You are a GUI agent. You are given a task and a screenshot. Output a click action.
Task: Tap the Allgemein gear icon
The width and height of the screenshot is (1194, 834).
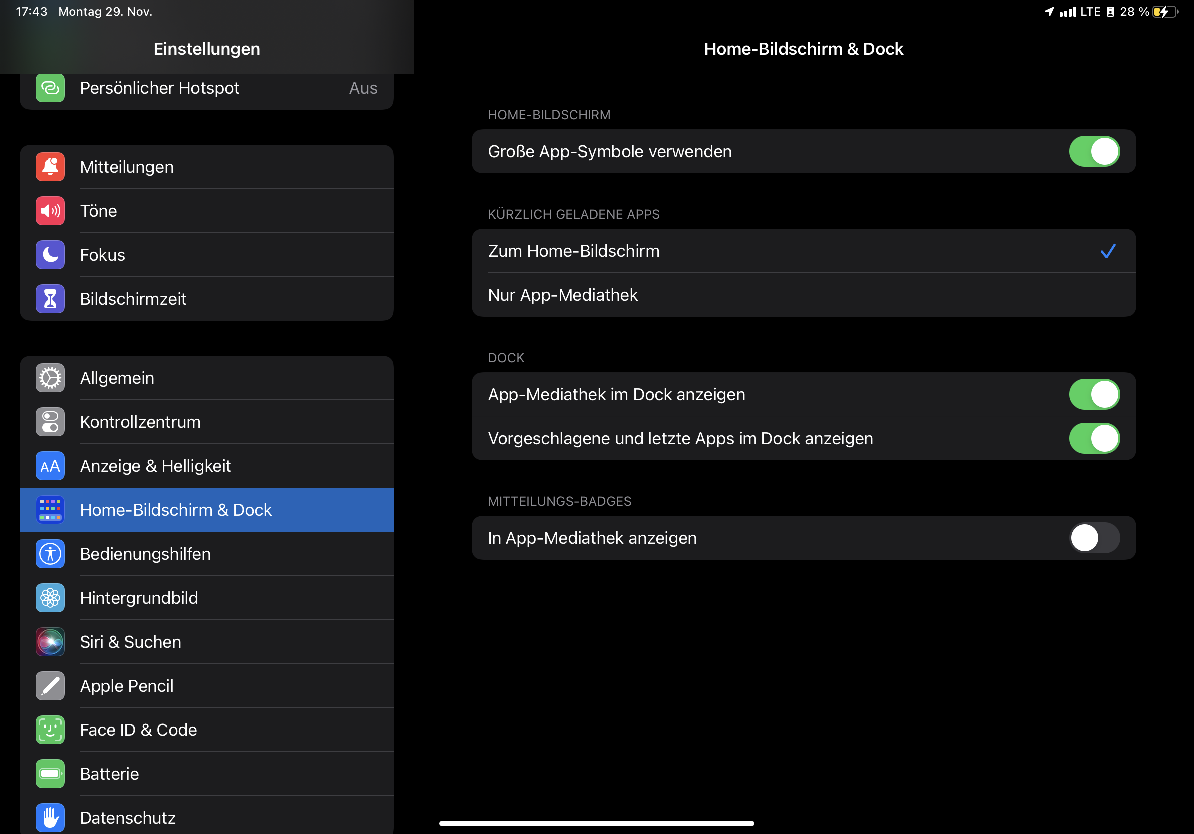click(x=50, y=378)
